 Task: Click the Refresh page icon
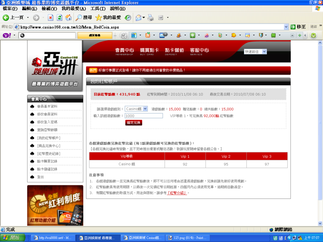pos(59,18)
